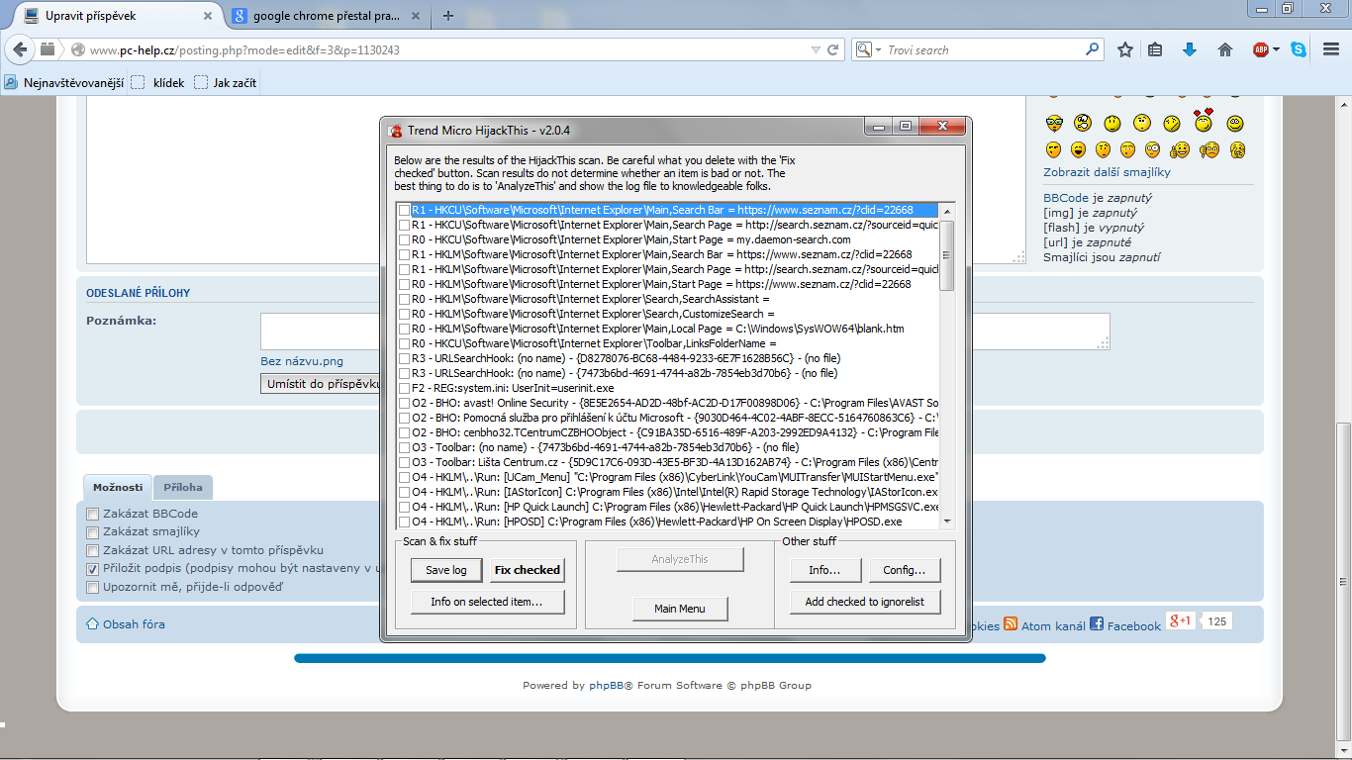This screenshot has height=760, width=1352.
Task: Click the orange RSS feed icon
Action: [1011, 623]
